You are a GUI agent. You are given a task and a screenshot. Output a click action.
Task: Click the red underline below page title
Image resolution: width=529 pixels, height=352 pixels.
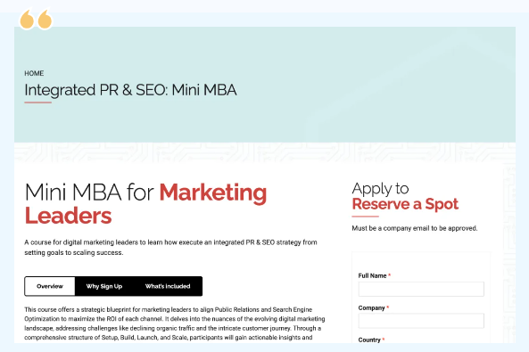37,102
